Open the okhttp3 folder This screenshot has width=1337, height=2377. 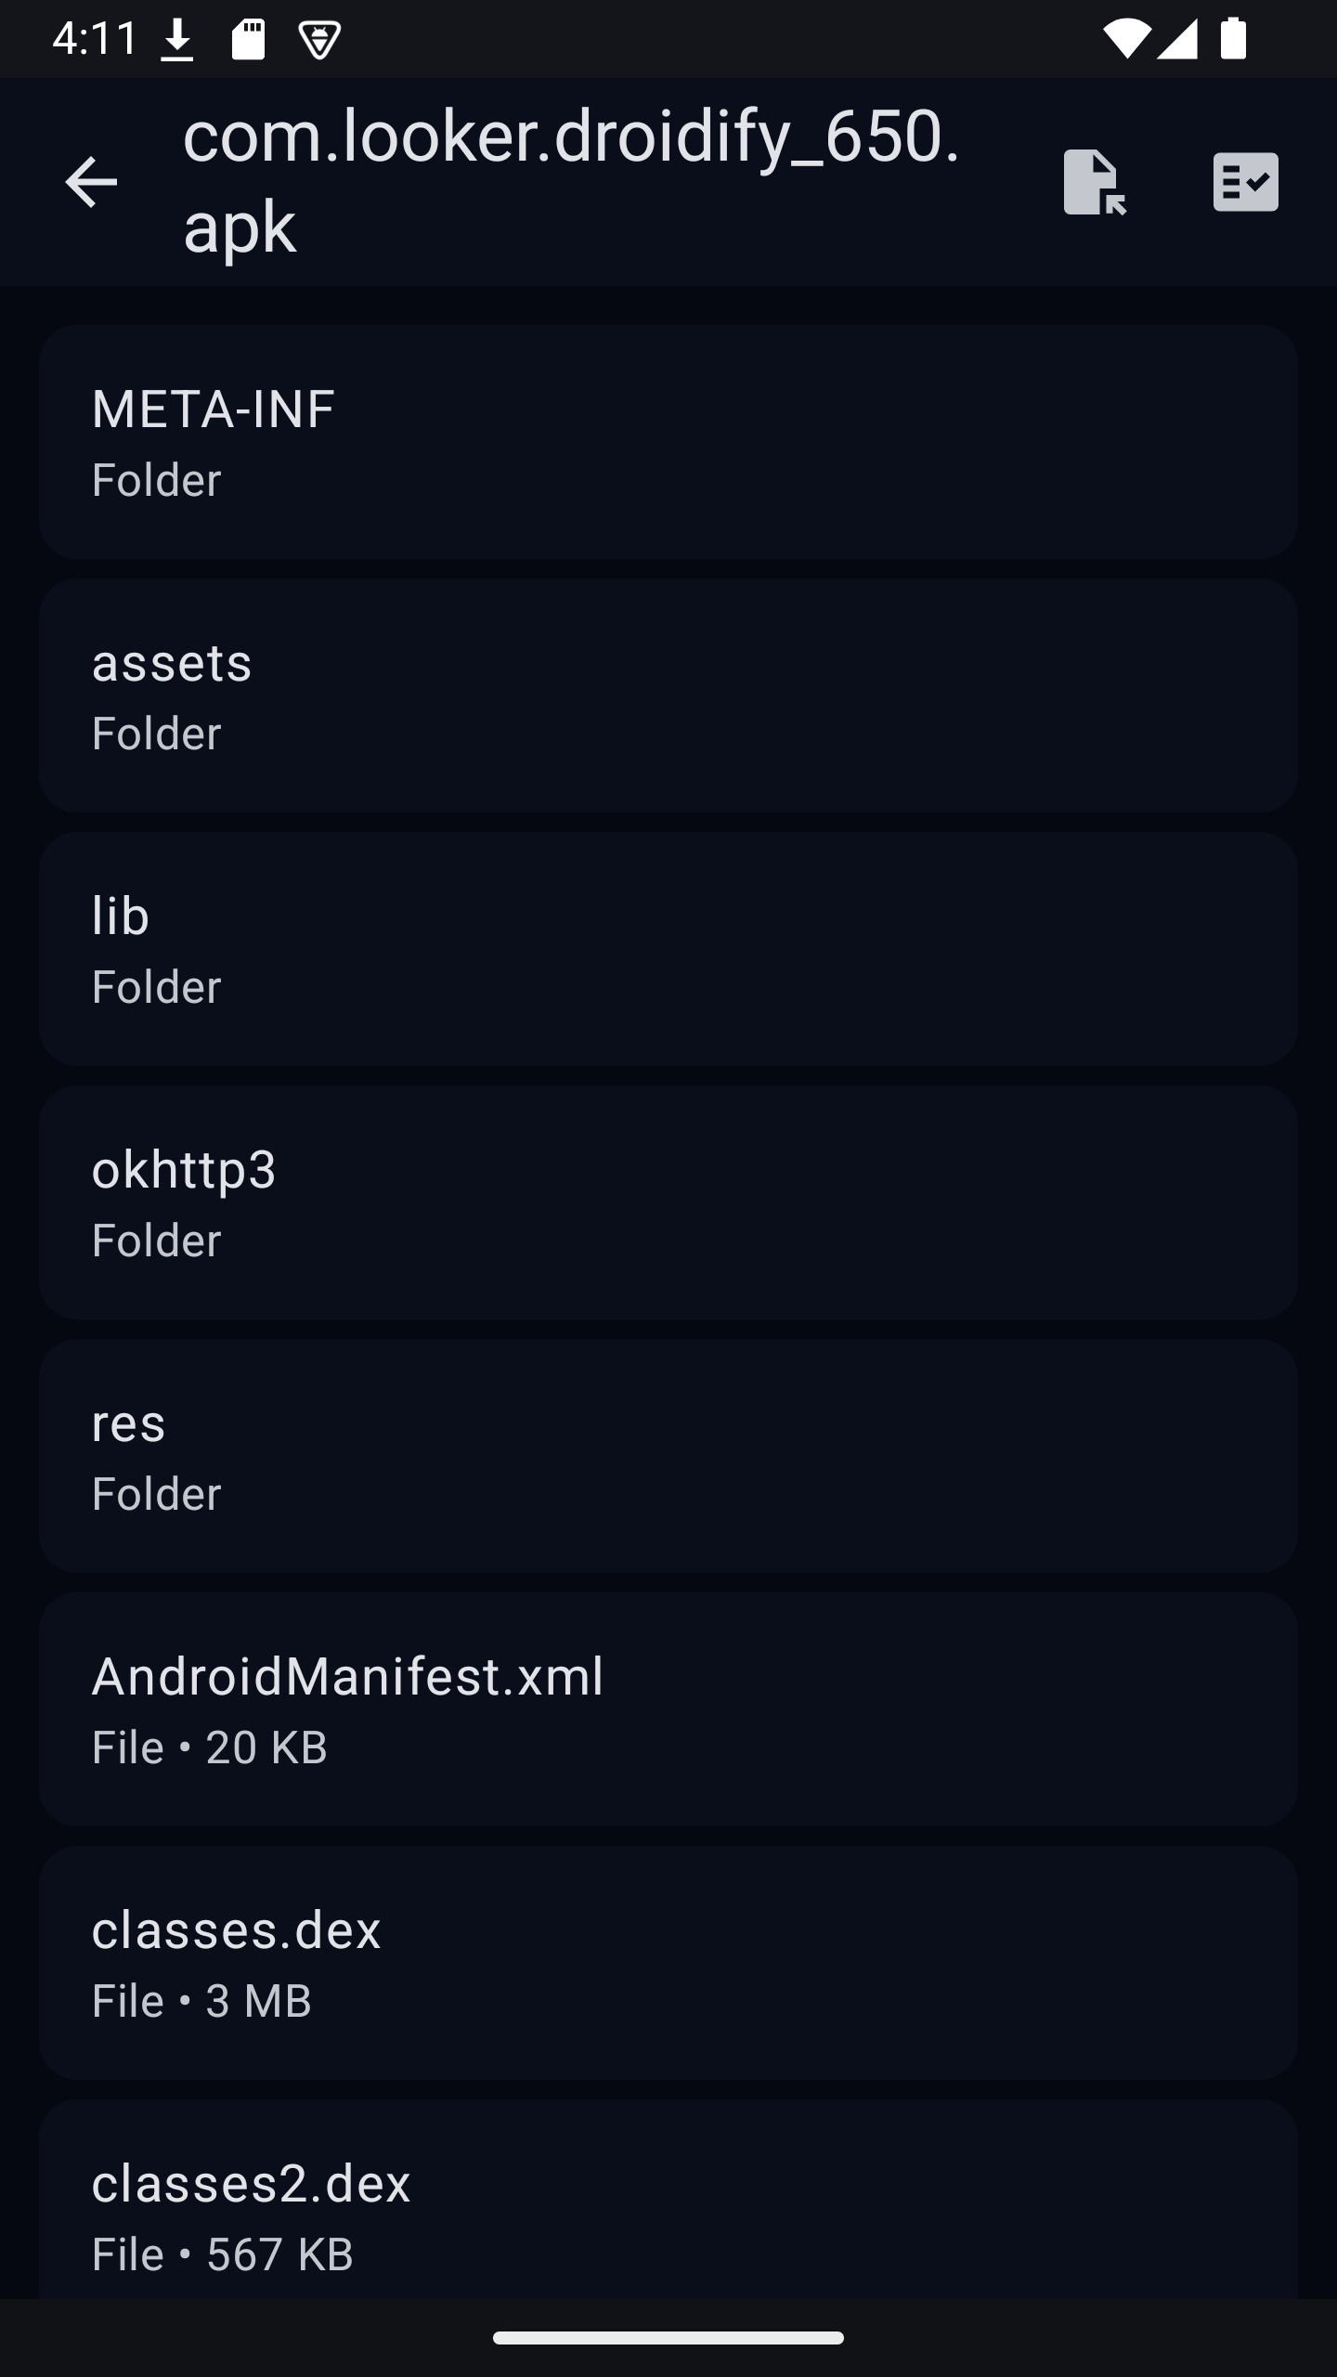coord(668,1202)
